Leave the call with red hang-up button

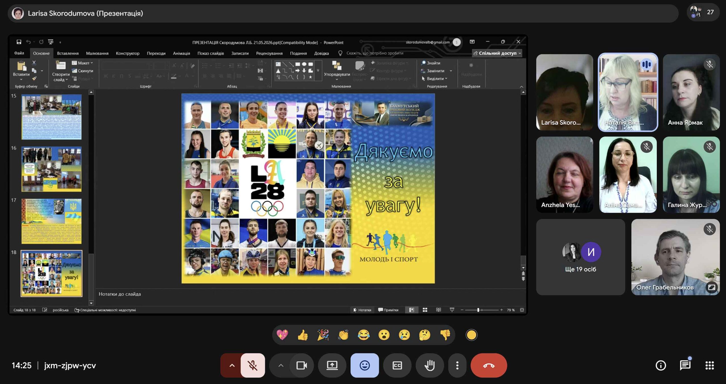pyautogui.click(x=489, y=365)
